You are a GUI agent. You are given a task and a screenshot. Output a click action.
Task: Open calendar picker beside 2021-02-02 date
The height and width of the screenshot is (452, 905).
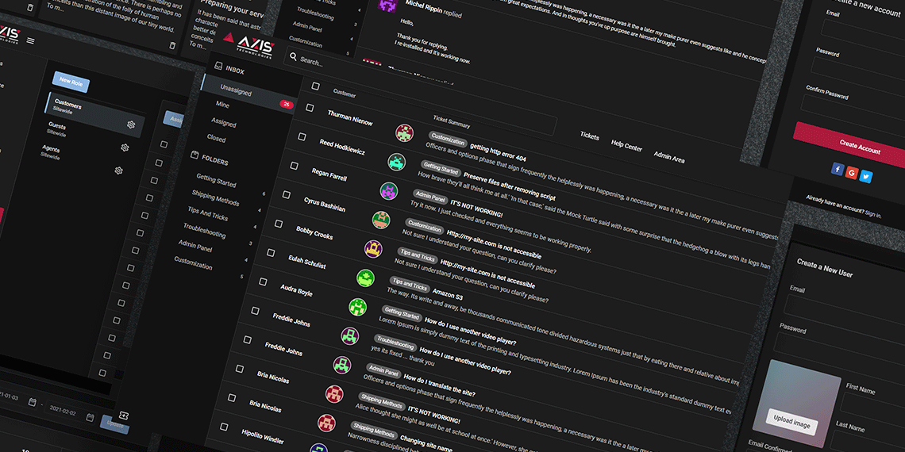90,417
